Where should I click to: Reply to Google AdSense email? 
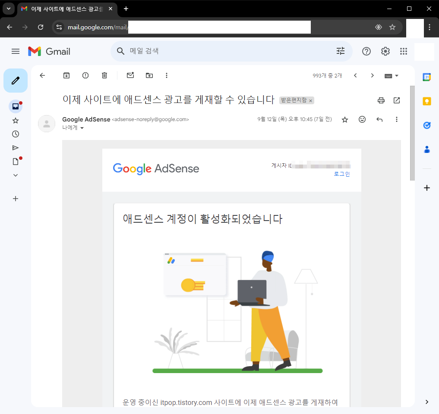pos(379,120)
